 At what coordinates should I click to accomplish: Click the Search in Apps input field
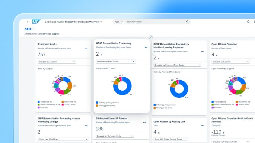[155, 22]
